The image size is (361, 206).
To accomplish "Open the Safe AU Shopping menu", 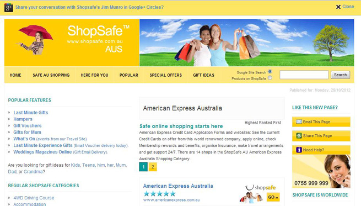I will 51,75.
